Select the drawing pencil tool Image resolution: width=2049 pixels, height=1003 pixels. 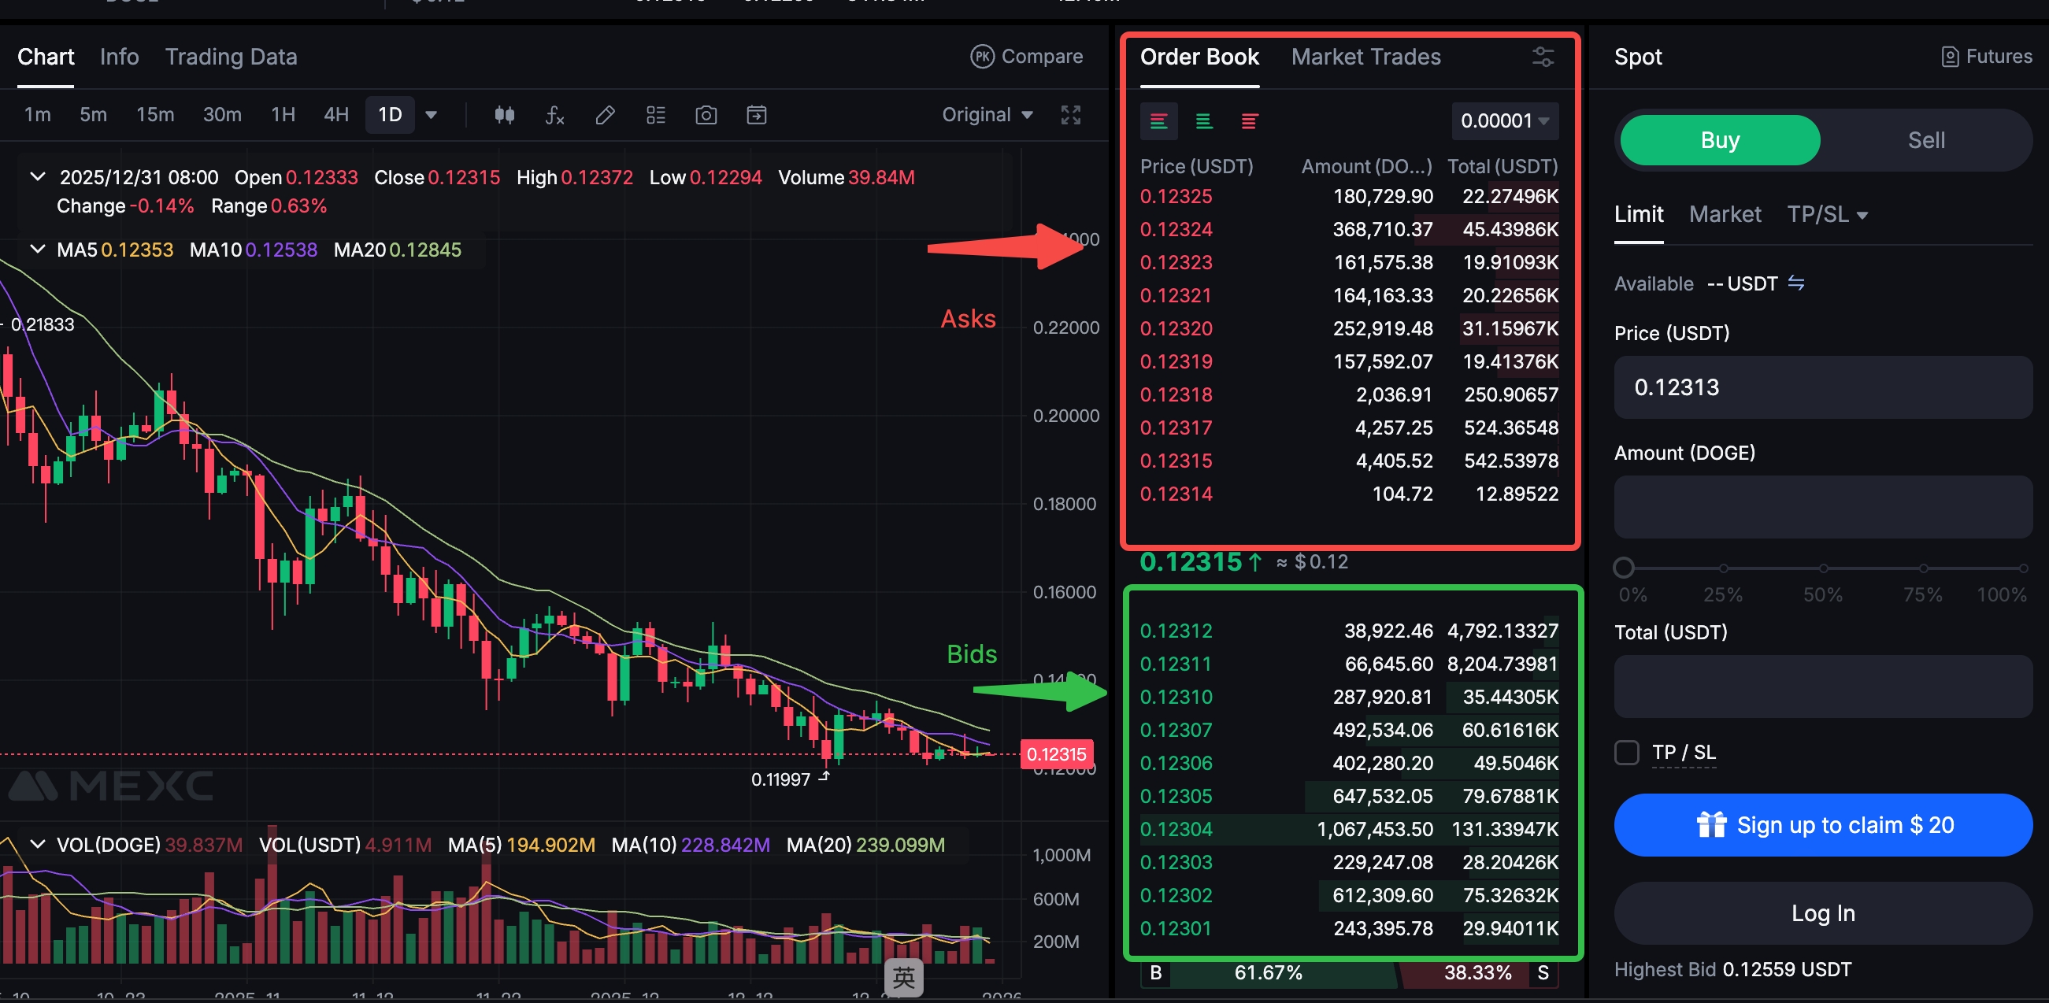605,115
